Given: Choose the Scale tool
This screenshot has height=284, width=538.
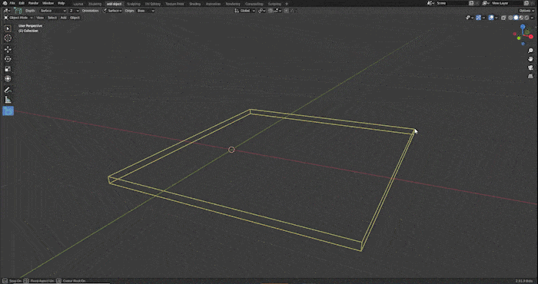Looking at the screenshot, I should (x=8, y=69).
